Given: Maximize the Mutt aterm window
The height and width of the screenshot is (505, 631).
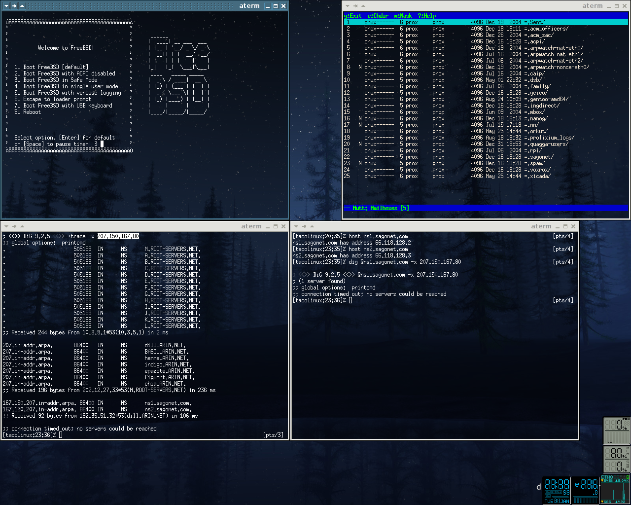Looking at the screenshot, I should [x=617, y=6].
